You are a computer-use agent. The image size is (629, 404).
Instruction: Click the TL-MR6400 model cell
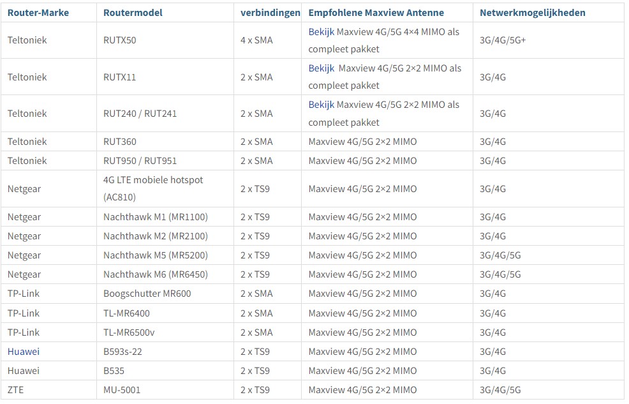[x=126, y=313]
